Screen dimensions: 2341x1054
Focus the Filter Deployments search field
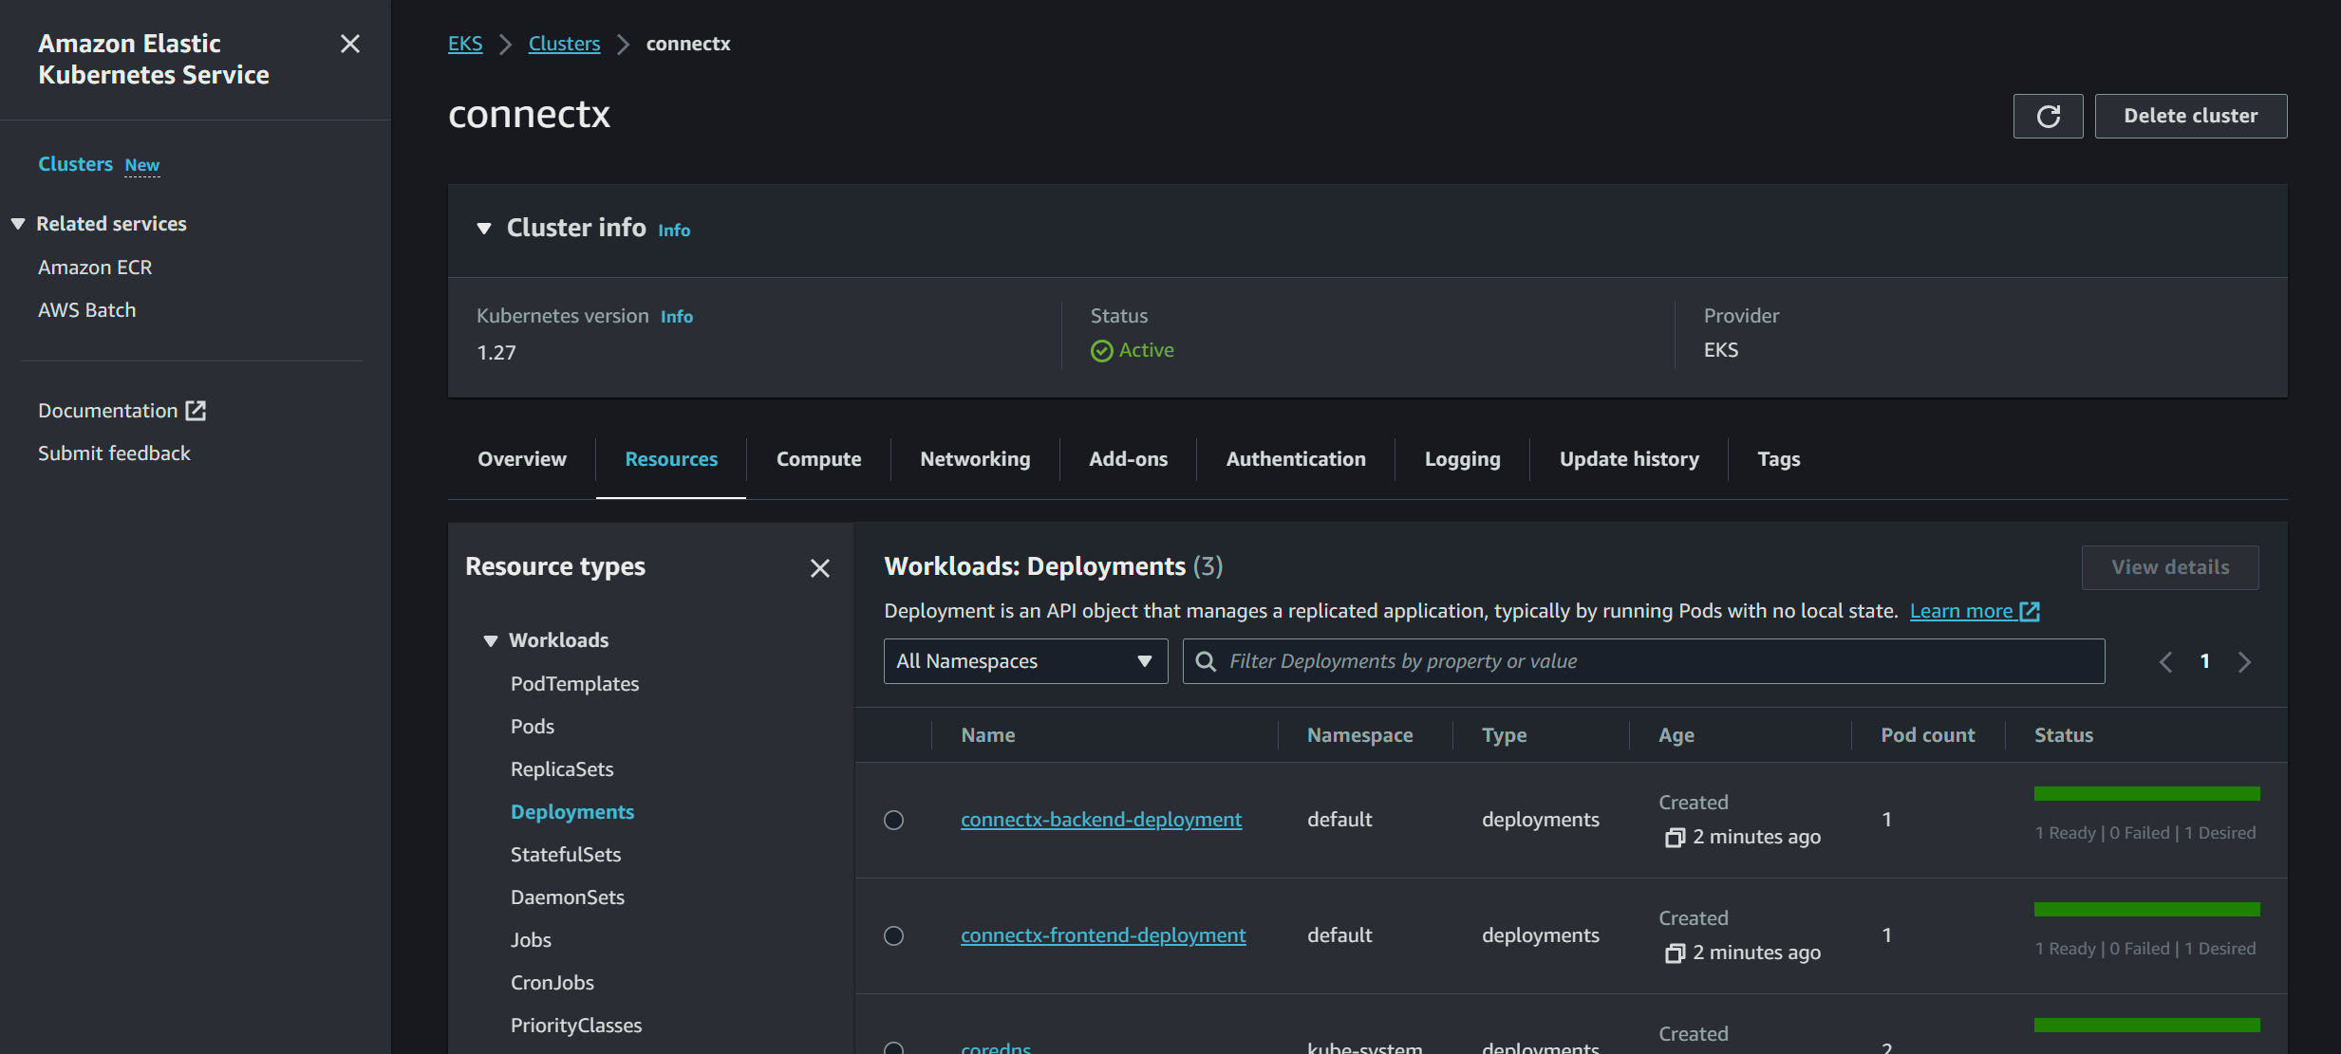1652,661
